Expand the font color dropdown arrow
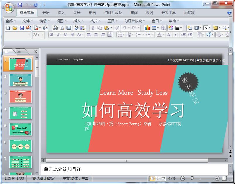The height and width of the screenshot is (184, 235). tap(164, 35)
